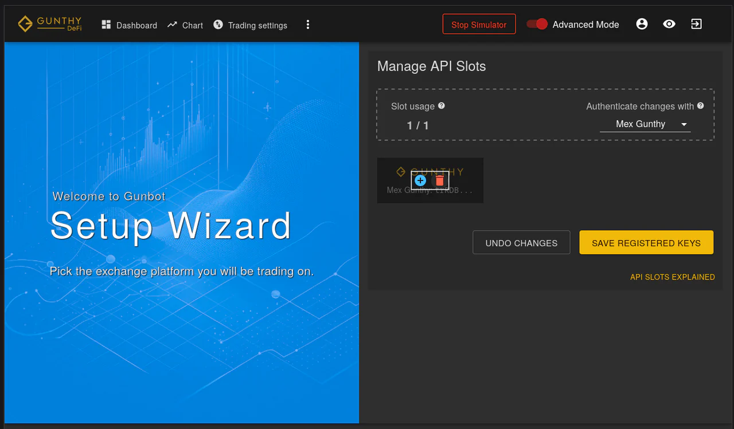Toggle the eye visibility icon in header

click(x=669, y=24)
